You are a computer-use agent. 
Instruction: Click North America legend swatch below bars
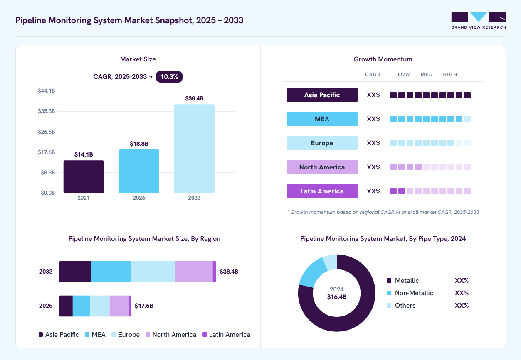pos(148,335)
